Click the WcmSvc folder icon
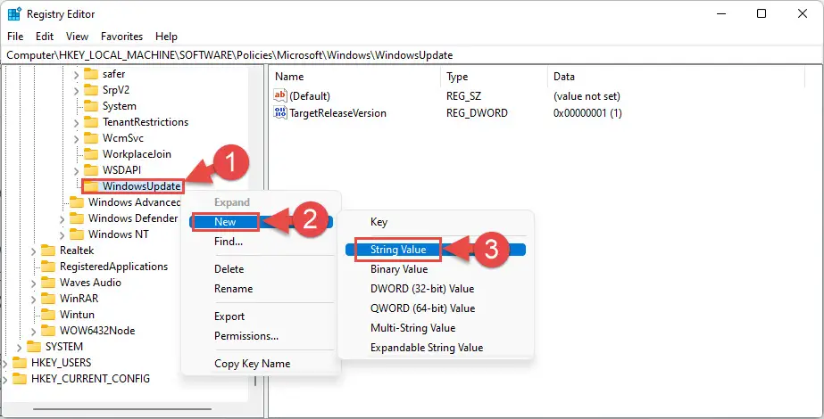The image size is (824, 419). pos(91,138)
